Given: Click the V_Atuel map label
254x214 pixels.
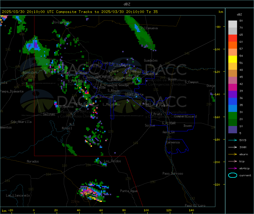Looking at the screenshot, I should point(145,104).
